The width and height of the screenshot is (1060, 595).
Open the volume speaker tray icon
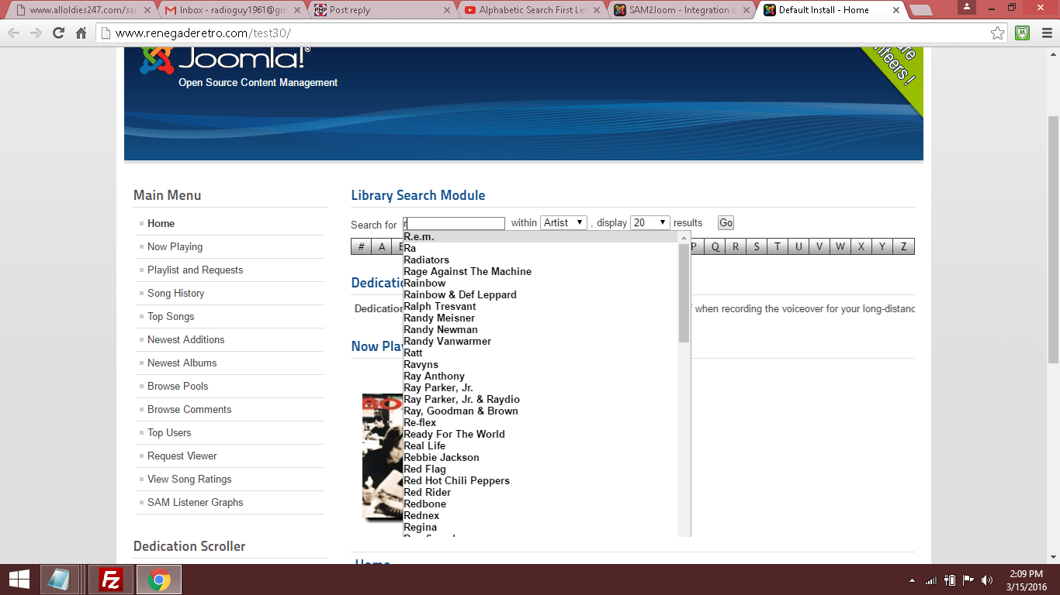[x=987, y=580]
